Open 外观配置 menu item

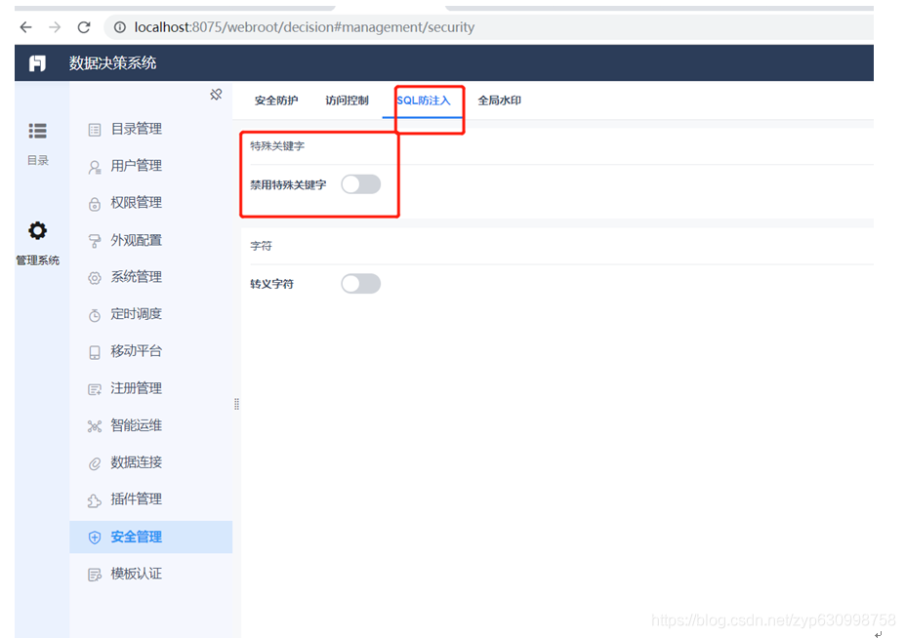tap(151, 240)
